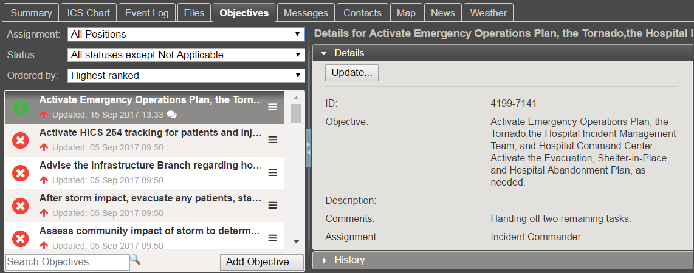This screenshot has height=273, width=694.
Task: Click red priority arrow on After storm impact objective
Action: pyautogui.click(x=44, y=213)
